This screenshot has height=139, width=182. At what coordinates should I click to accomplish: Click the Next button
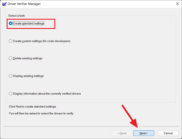click(144, 133)
